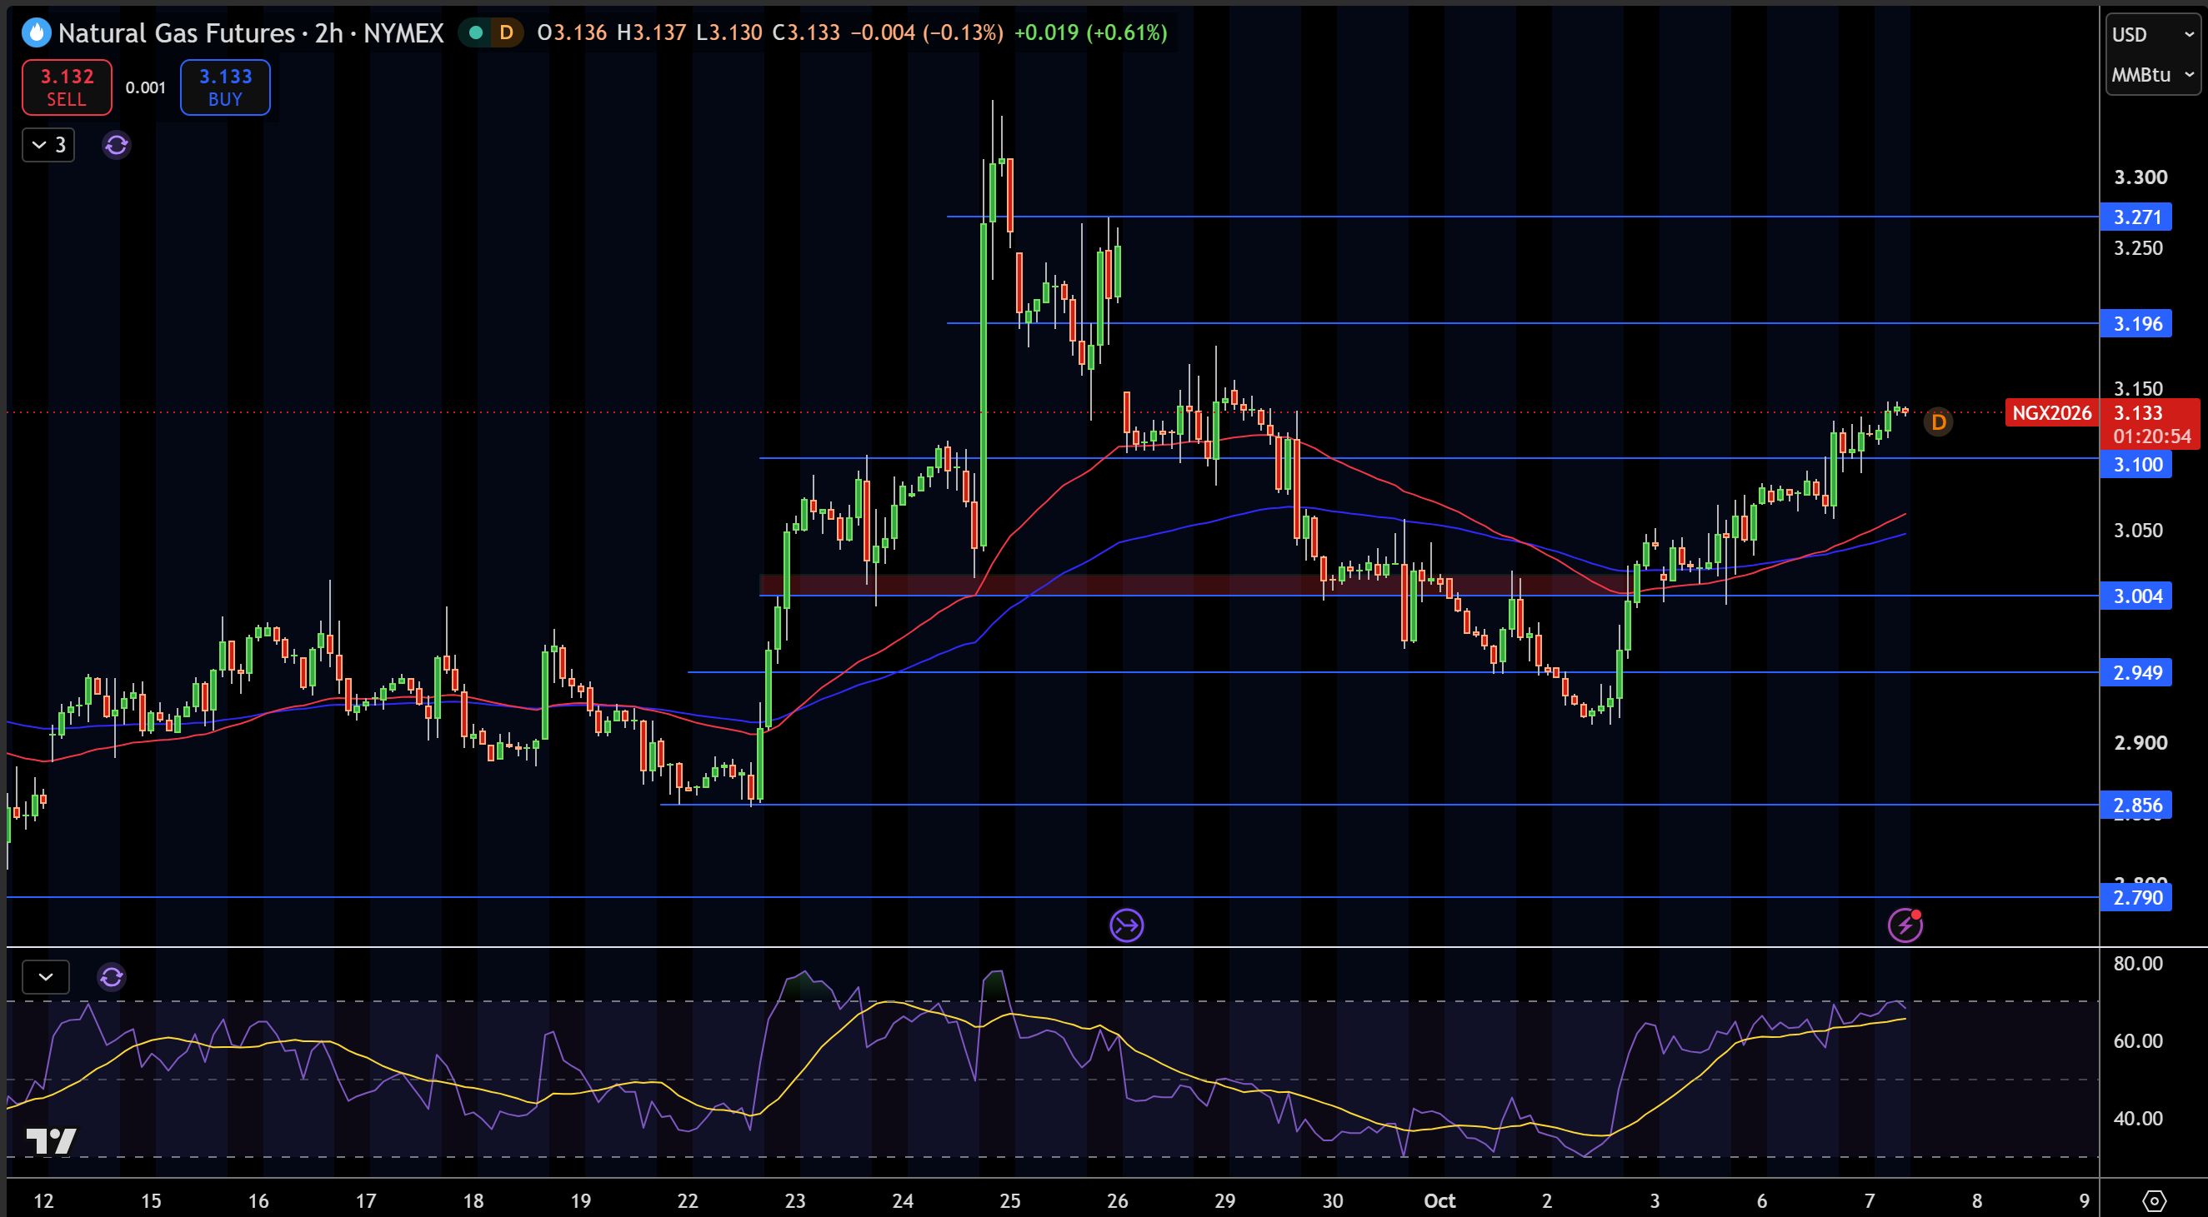Click the lightning bolt event icon

pyautogui.click(x=1905, y=925)
